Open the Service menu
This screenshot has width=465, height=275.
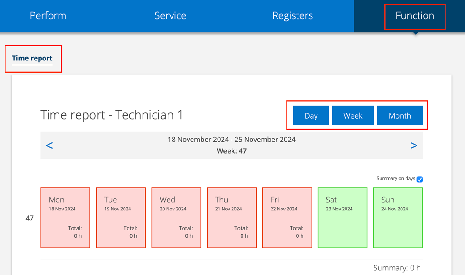tap(170, 16)
